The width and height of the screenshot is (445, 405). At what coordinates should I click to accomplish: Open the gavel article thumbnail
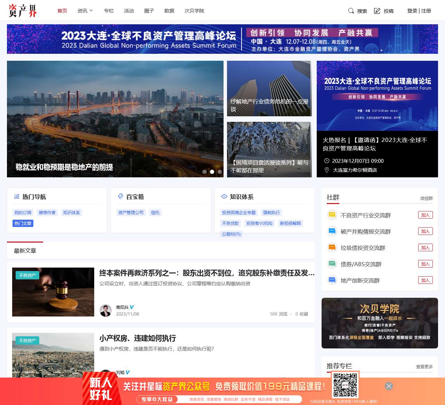click(x=53, y=292)
